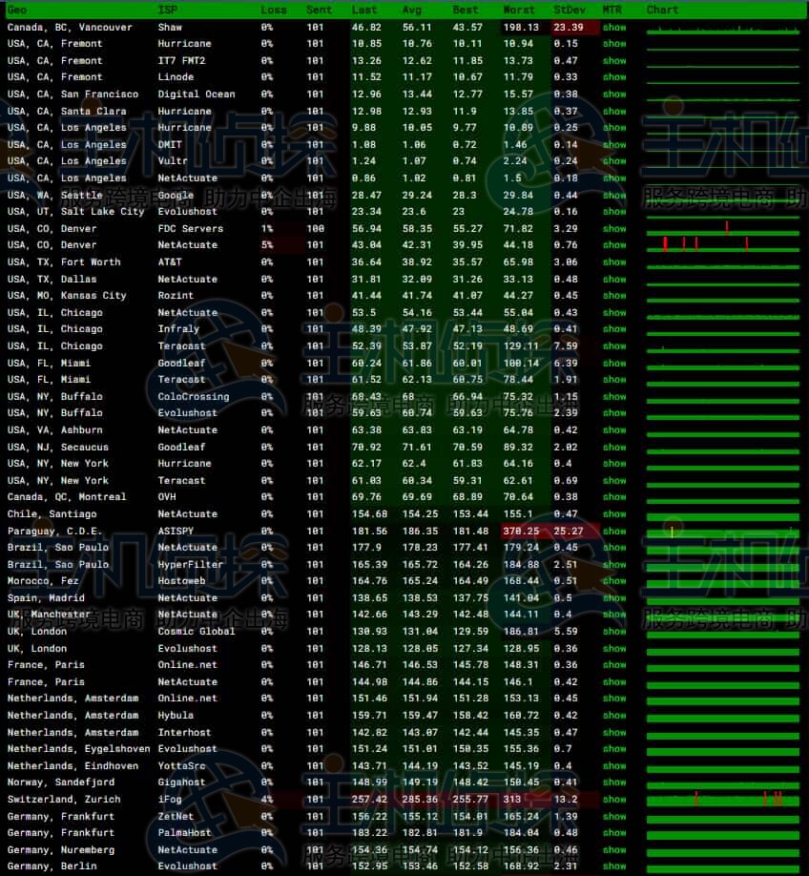The image size is (809, 876).
Task: Show MTR for Berlin Evolushost row
Action: coord(614,866)
